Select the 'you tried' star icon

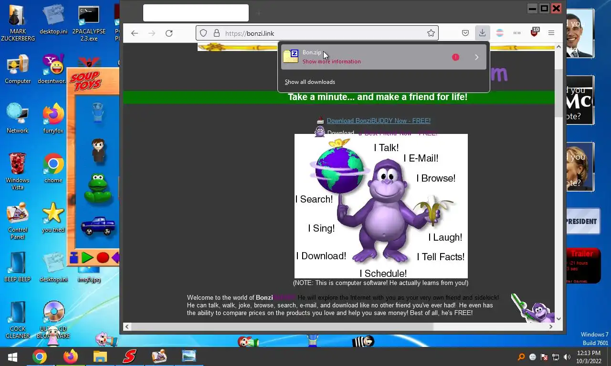tap(53, 217)
